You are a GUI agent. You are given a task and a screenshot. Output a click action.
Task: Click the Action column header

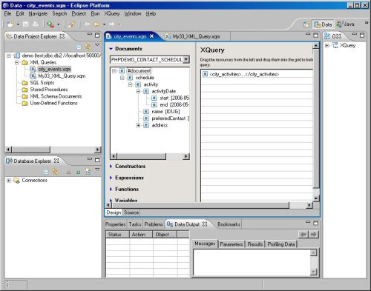141,235
